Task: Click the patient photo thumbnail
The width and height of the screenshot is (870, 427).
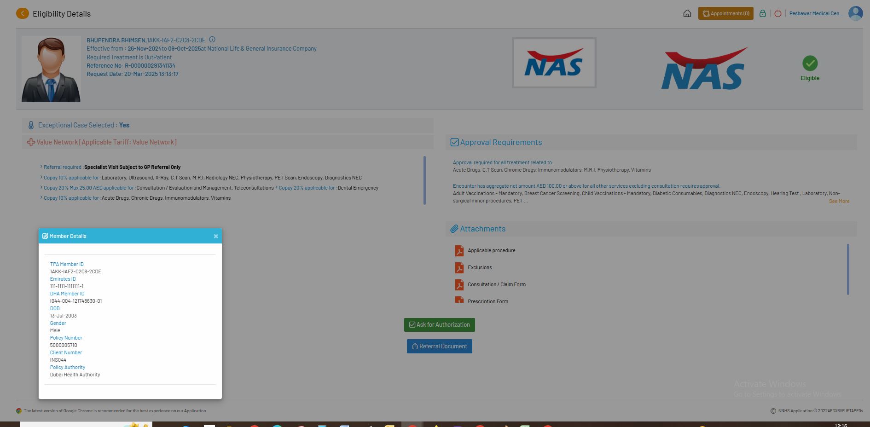Action: [x=51, y=69]
